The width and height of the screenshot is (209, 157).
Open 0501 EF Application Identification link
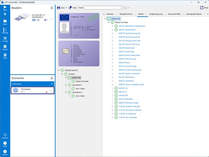tap(132, 26)
